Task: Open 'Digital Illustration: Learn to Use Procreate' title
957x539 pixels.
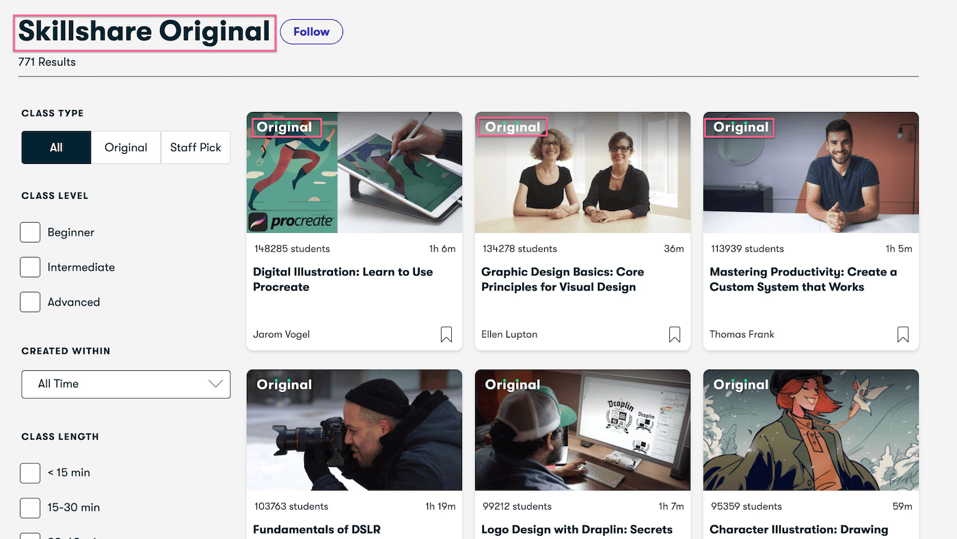Action: pos(343,279)
